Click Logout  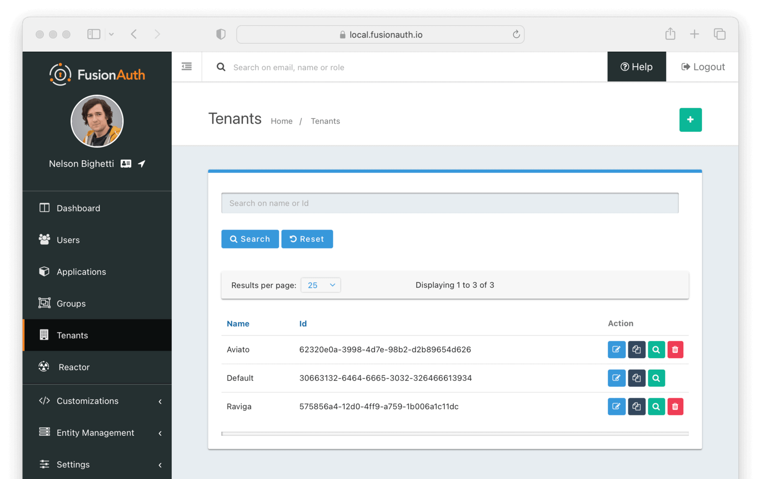703,67
